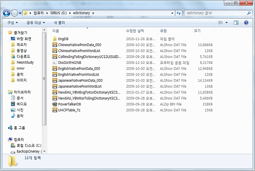This screenshot has height=171, width=255.
Task: Select 라이브러리 in the navigation pane
Action: coord(22,92)
